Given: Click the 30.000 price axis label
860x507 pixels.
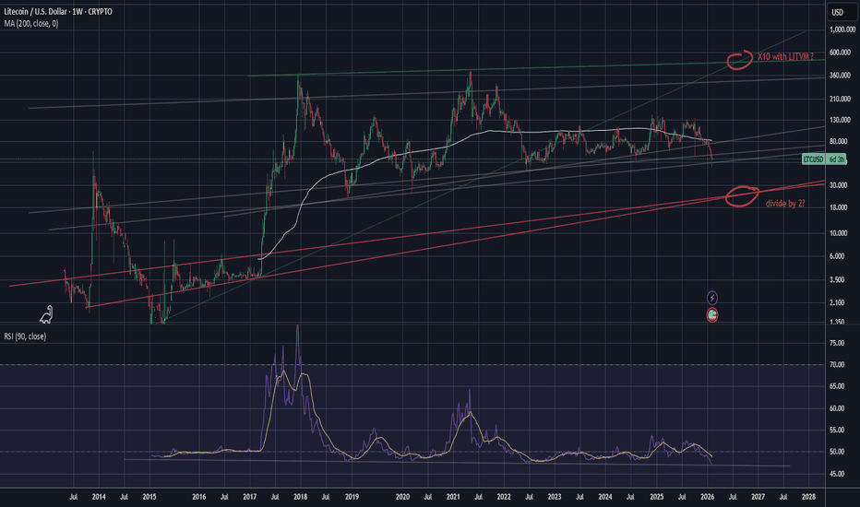Looking at the screenshot, I should click(x=839, y=185).
